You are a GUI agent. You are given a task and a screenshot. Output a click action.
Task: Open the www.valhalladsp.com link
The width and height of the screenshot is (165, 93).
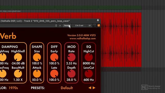pyautogui.click(x=82, y=38)
